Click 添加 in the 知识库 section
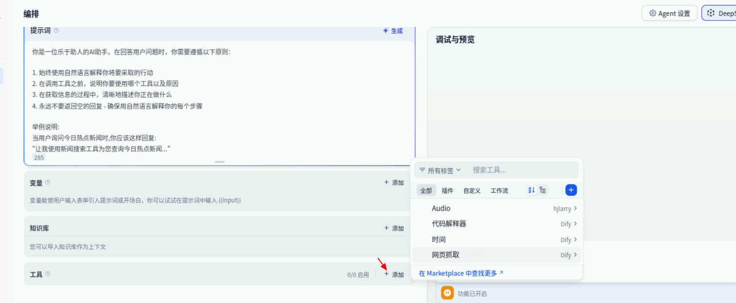The image size is (736, 303). coord(394,228)
